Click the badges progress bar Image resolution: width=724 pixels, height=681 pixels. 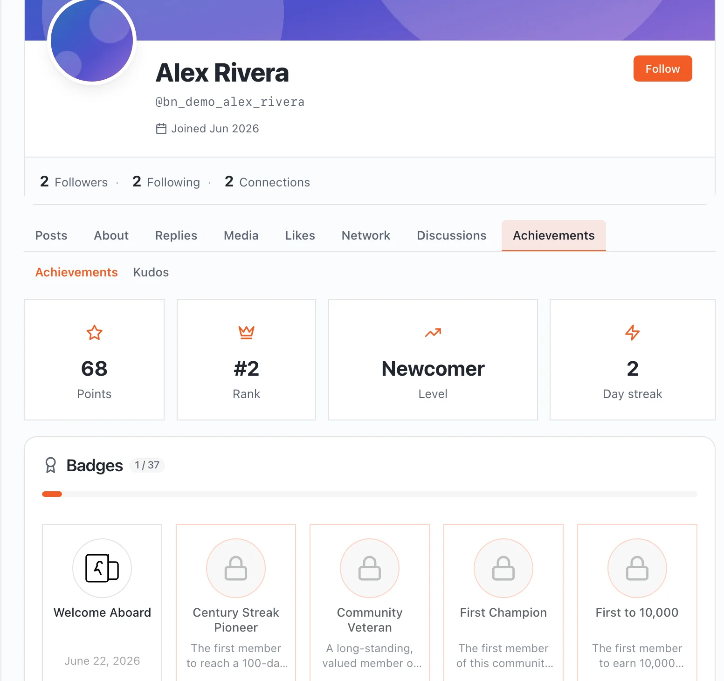click(x=370, y=494)
